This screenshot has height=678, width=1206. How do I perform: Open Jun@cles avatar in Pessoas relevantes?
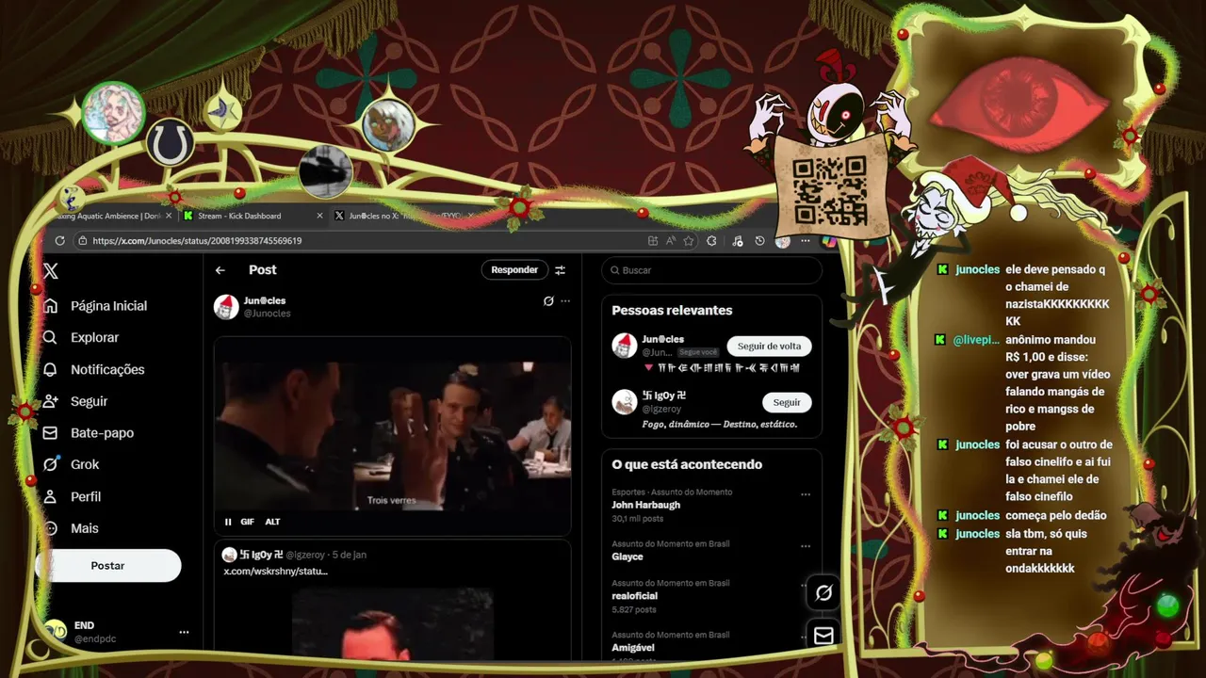tap(624, 346)
